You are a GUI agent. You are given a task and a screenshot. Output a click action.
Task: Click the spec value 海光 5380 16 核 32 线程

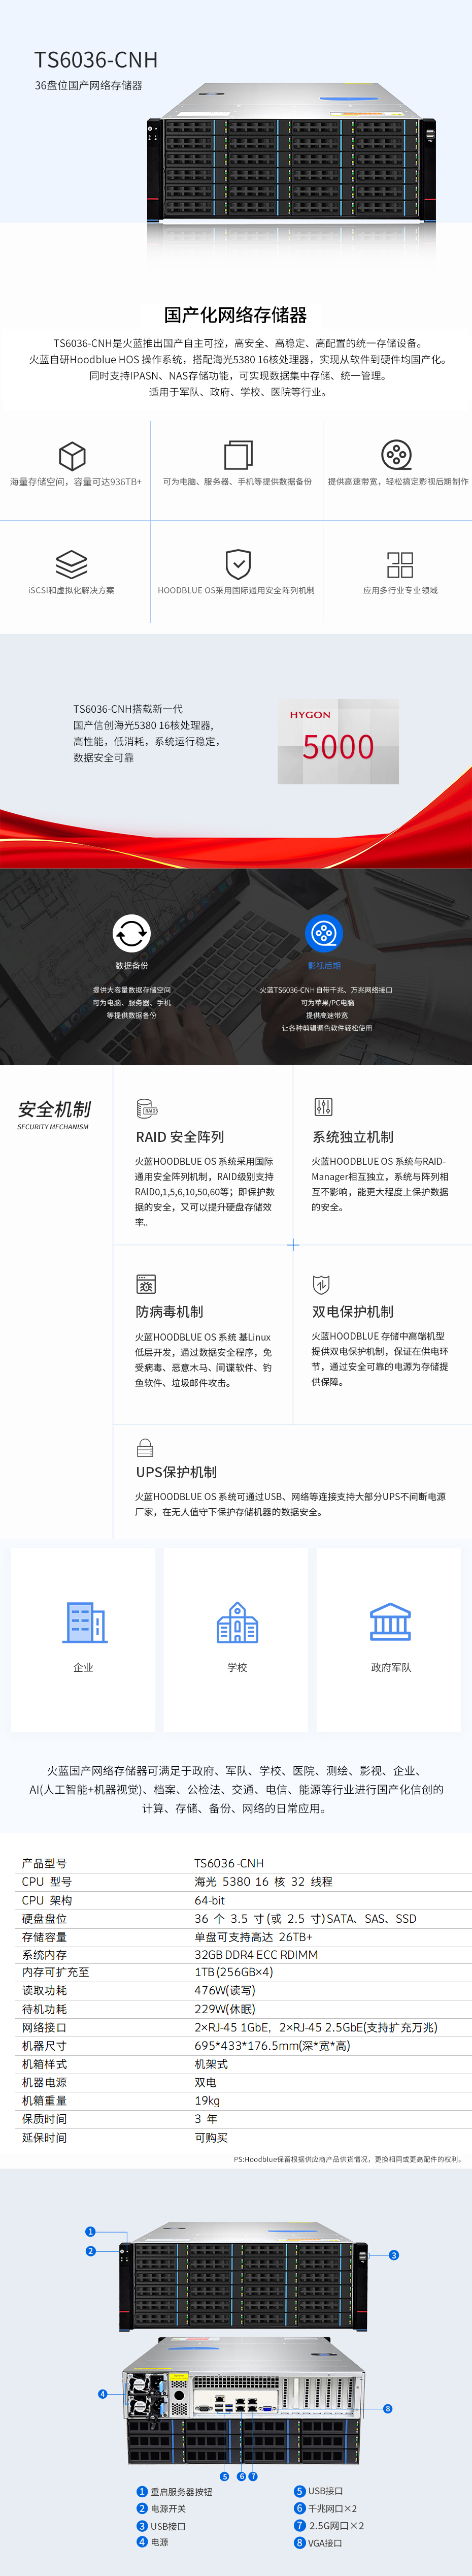click(x=263, y=1882)
